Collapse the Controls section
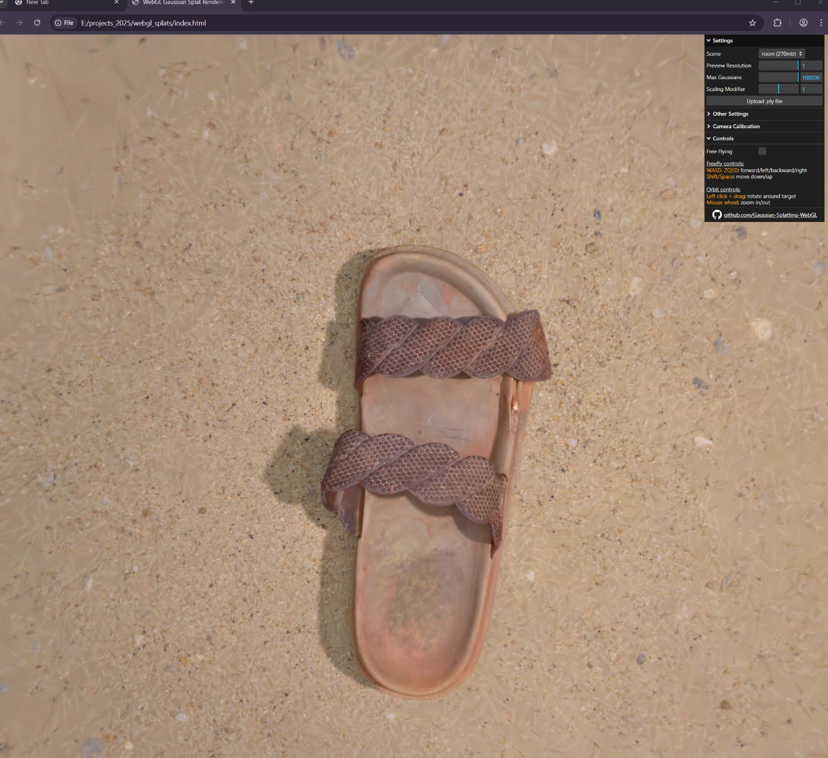 [x=764, y=139]
